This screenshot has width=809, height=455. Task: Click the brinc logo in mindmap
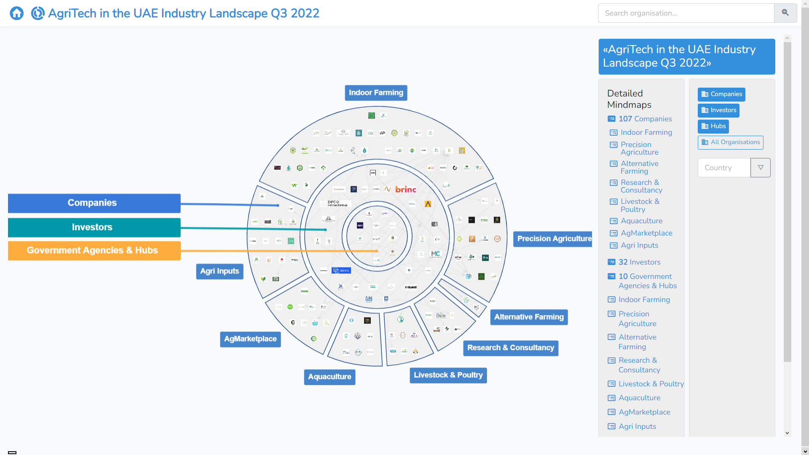coord(405,190)
